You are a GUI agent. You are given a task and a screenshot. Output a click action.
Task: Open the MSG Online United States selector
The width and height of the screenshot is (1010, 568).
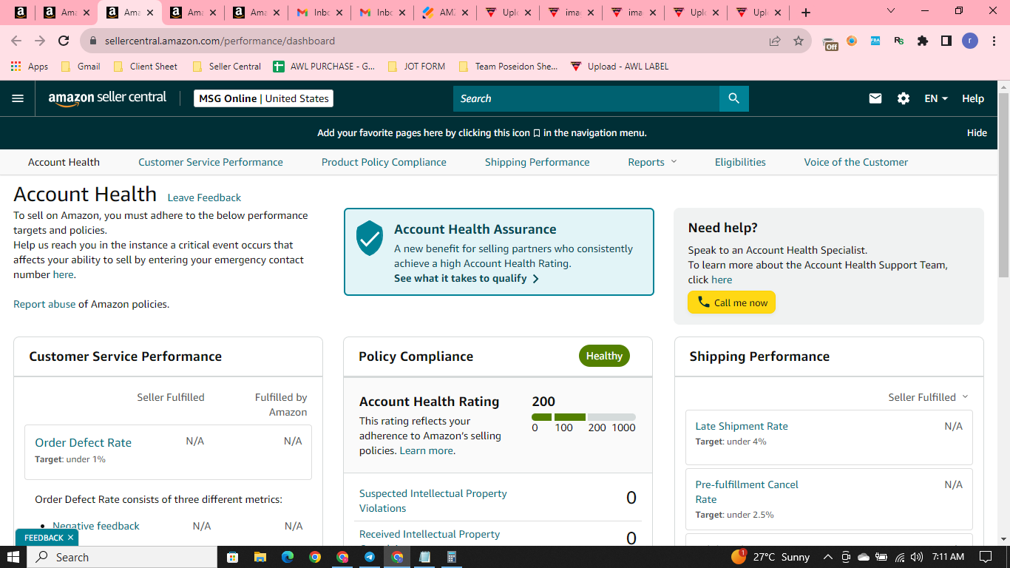tap(263, 98)
